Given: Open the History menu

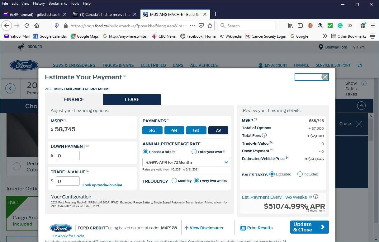Looking at the screenshot, I should click(39, 3).
